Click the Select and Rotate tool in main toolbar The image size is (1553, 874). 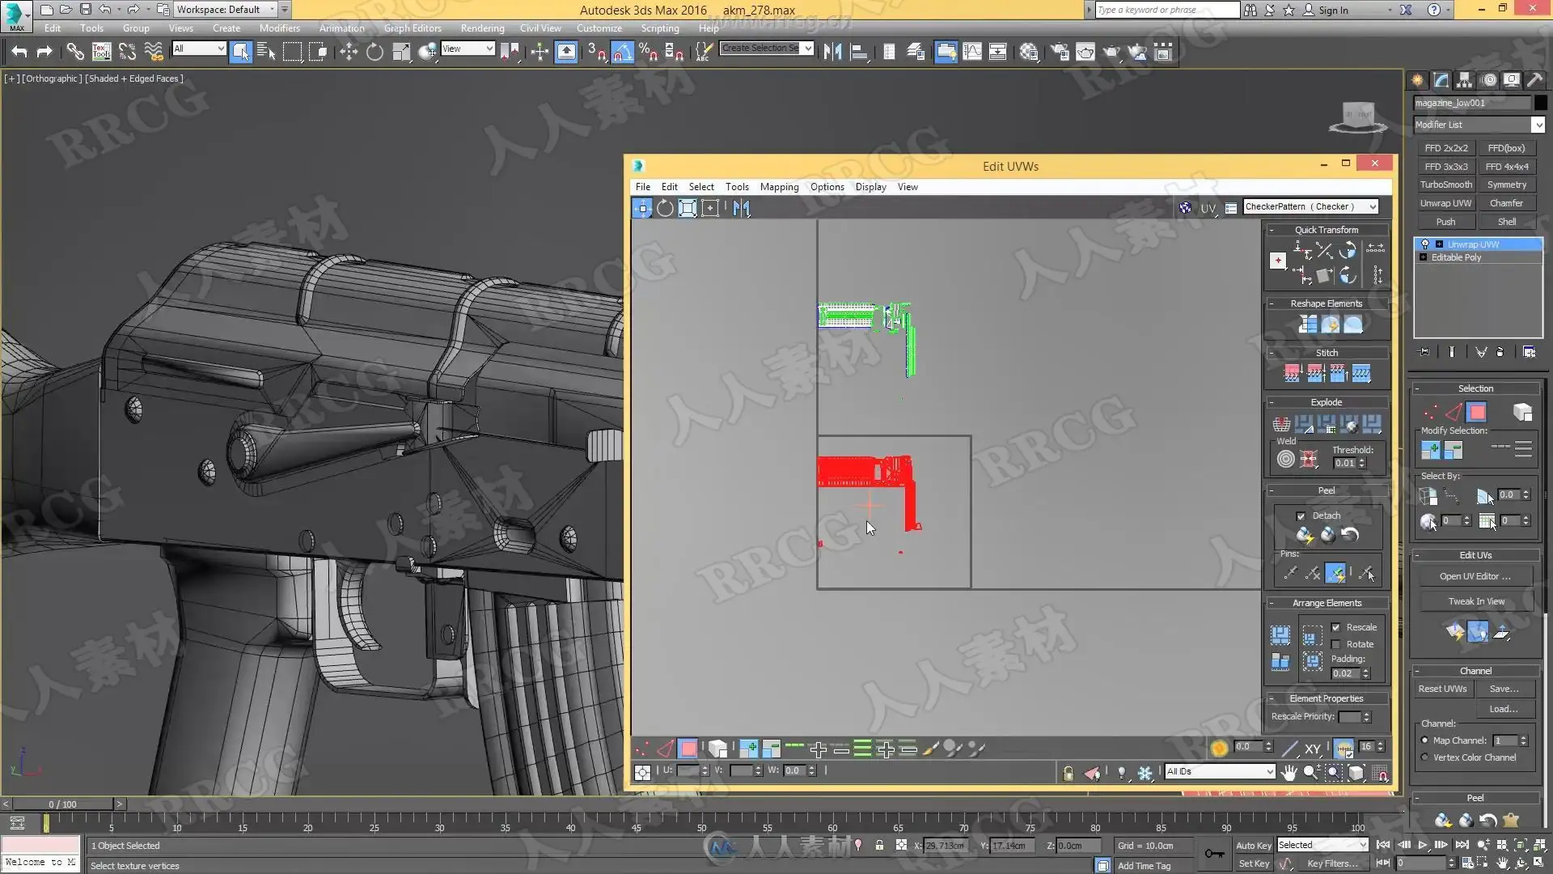point(374,53)
